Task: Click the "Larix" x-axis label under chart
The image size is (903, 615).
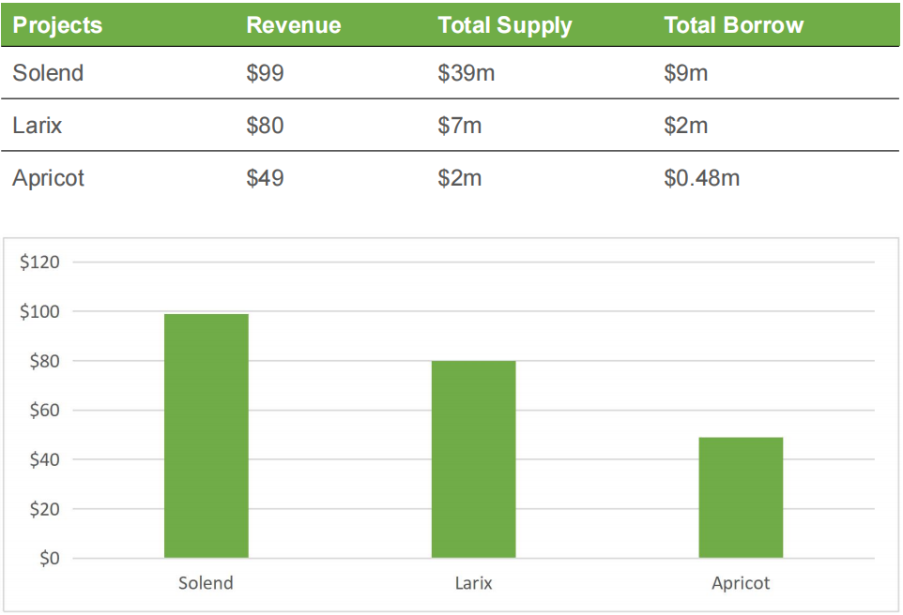Action: [x=473, y=583]
